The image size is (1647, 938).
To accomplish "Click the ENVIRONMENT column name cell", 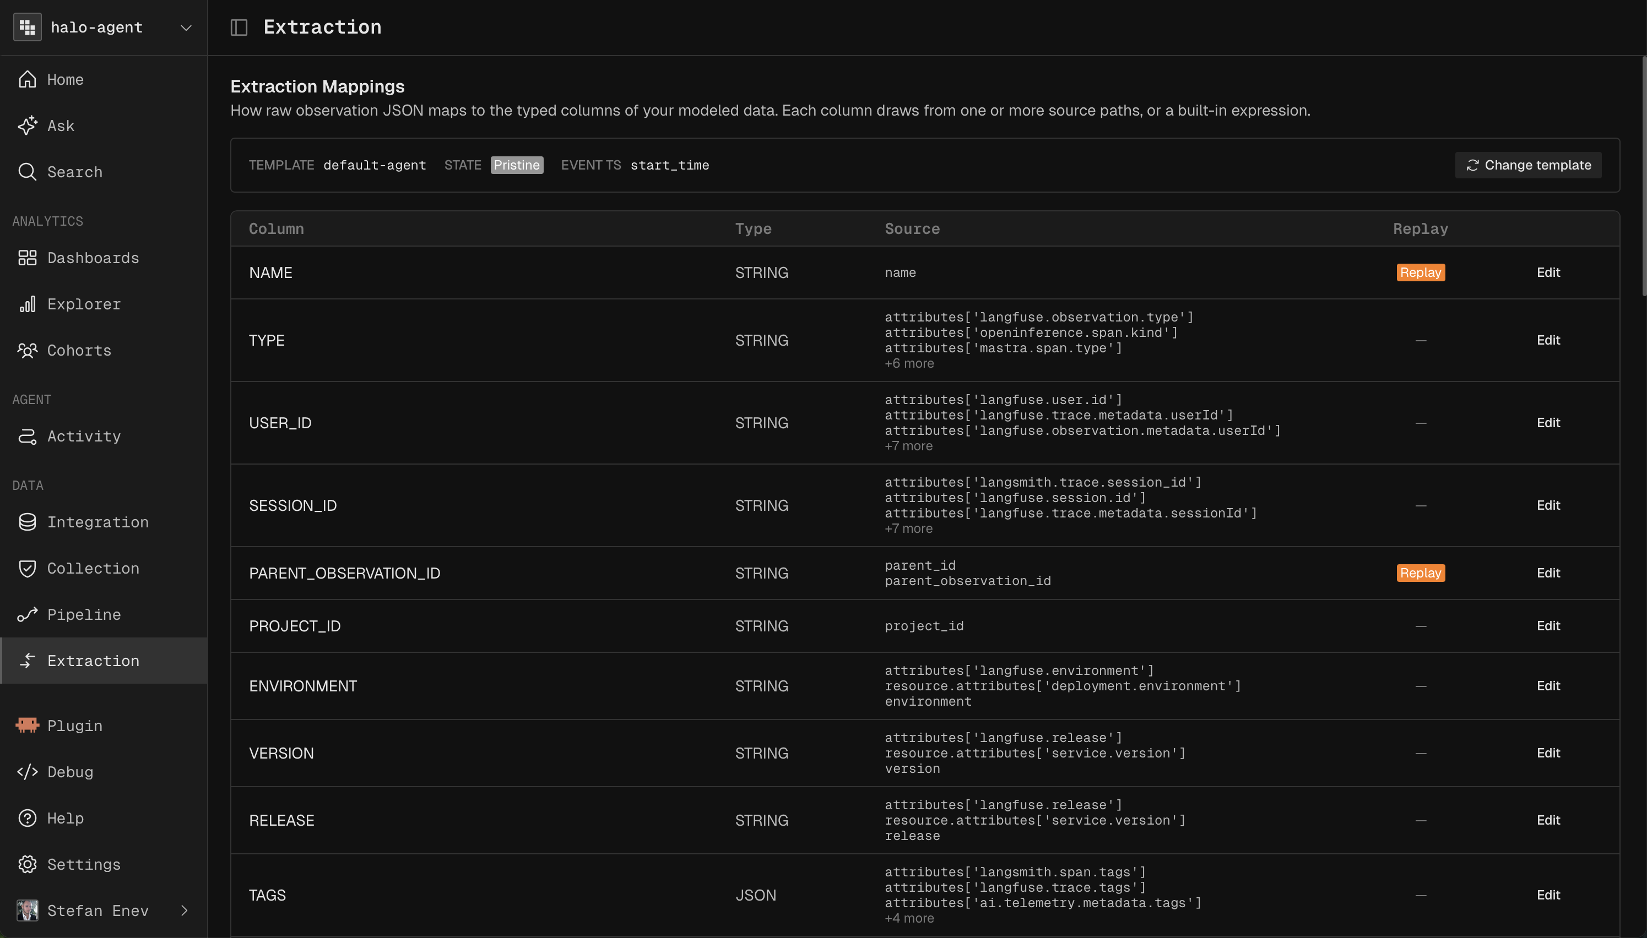I will (x=302, y=685).
